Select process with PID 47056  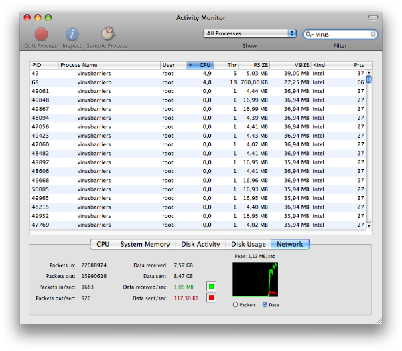[198, 127]
